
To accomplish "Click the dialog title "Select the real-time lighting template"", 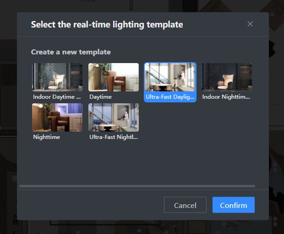I will tap(107, 25).
